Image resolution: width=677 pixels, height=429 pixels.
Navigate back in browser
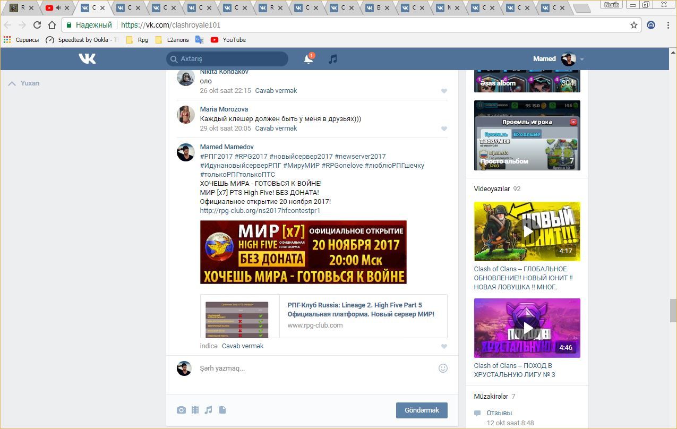(7, 25)
